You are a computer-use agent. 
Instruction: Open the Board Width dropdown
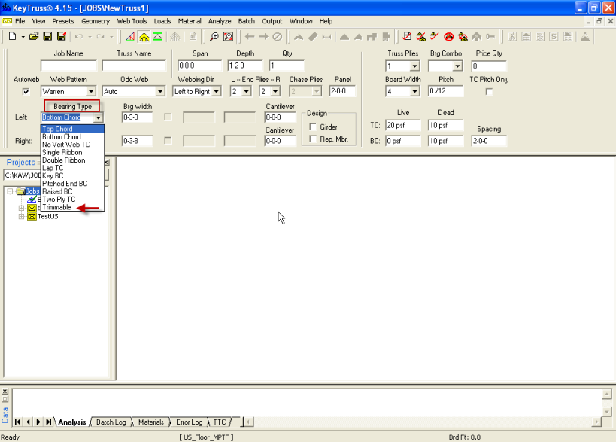coord(415,92)
